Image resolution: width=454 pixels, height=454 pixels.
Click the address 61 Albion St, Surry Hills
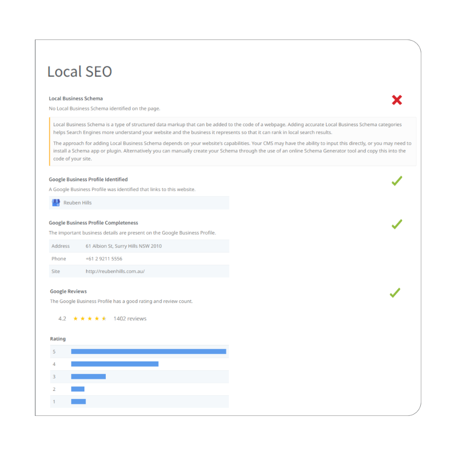point(123,246)
